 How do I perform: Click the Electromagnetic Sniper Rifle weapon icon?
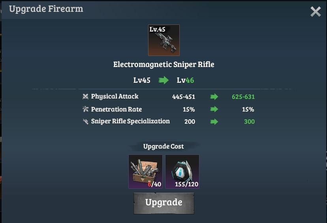(x=164, y=40)
